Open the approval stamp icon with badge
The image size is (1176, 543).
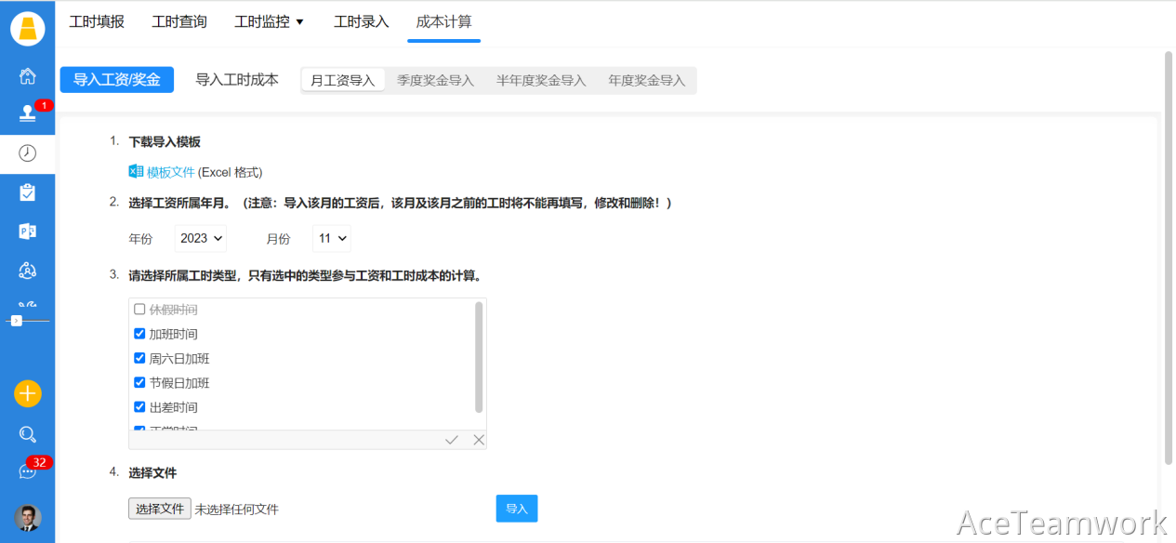coord(27,113)
